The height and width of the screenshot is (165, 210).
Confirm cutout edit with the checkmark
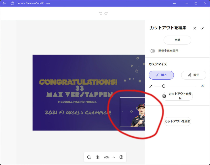coord(202,28)
